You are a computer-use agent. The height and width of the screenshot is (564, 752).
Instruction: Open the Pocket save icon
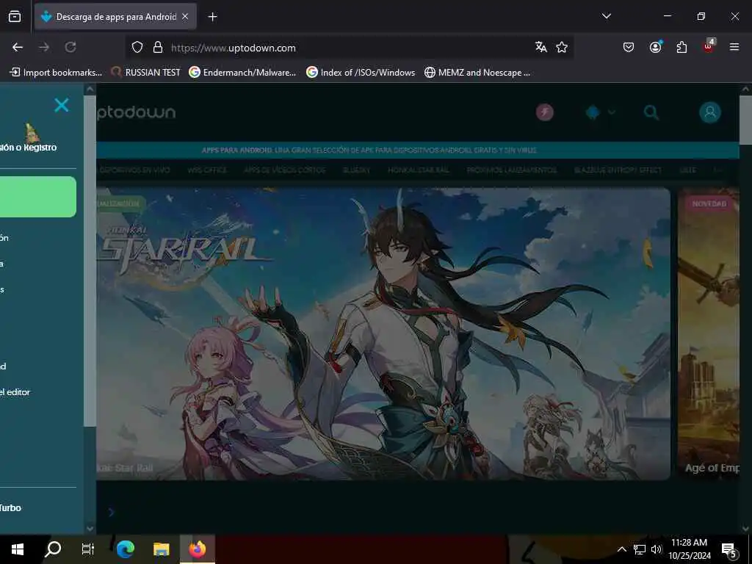[629, 47]
